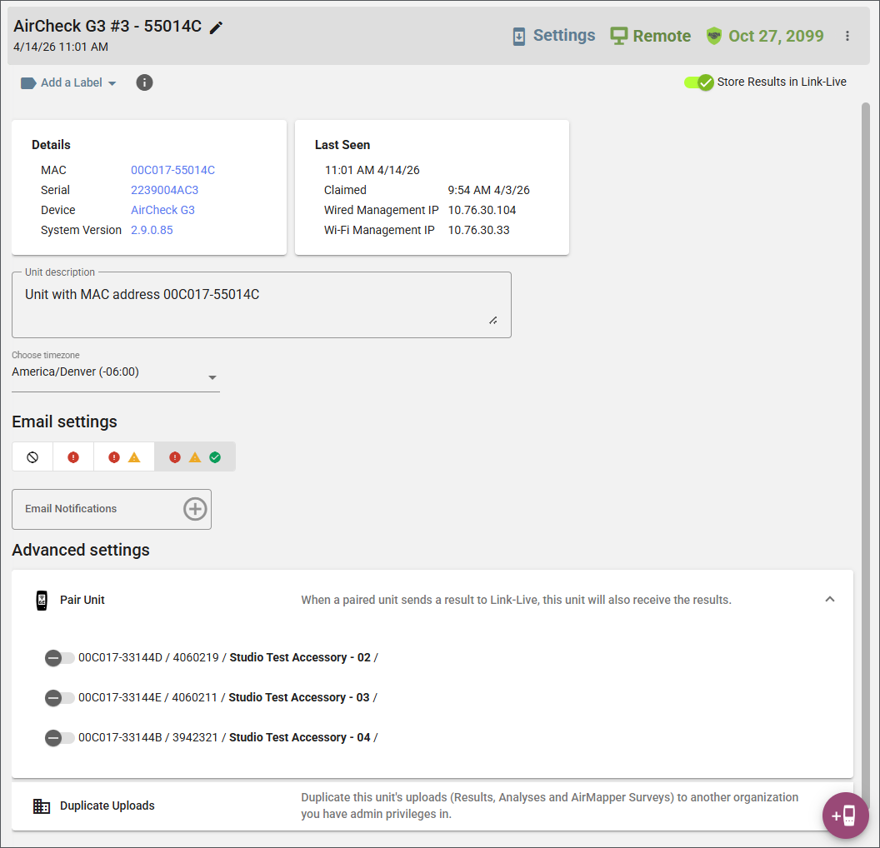Click the serial number 2239004AC3

coord(164,190)
